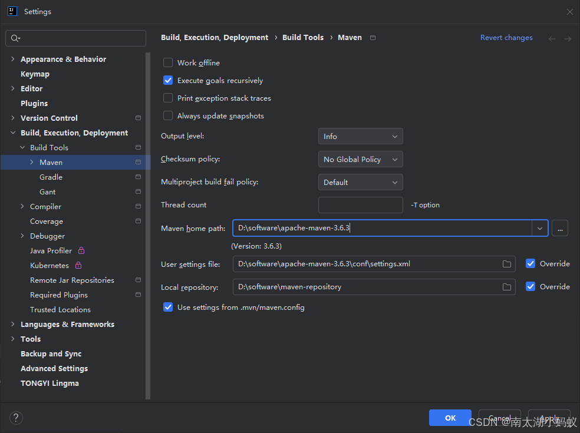Close the Settings dialog
The width and height of the screenshot is (580, 433).
(x=569, y=12)
